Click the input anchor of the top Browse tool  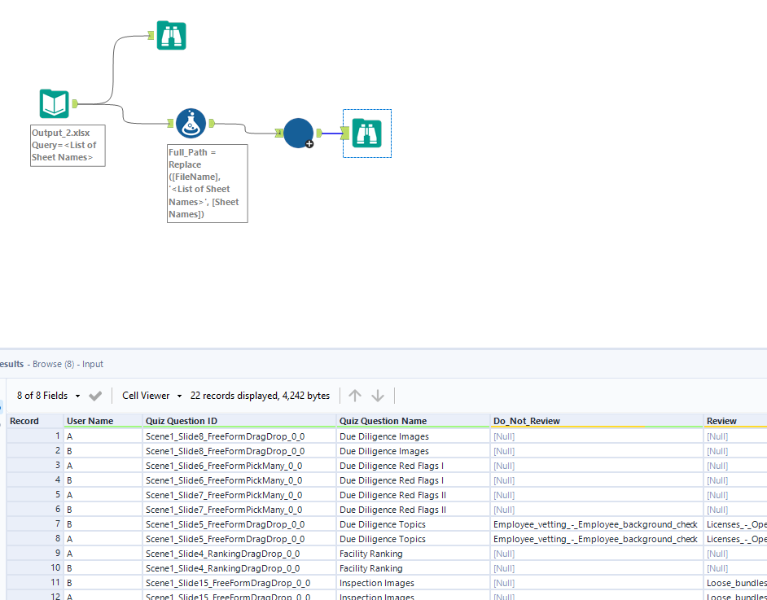click(x=151, y=35)
